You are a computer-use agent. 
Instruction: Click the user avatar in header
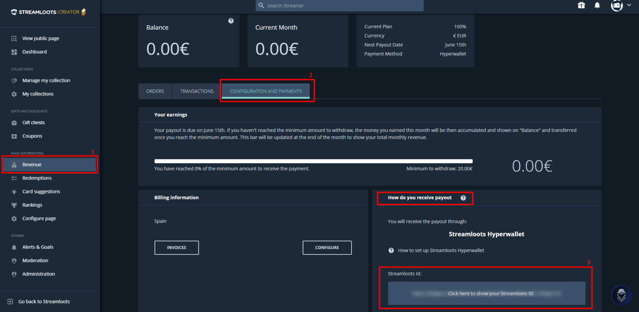pyautogui.click(x=617, y=6)
